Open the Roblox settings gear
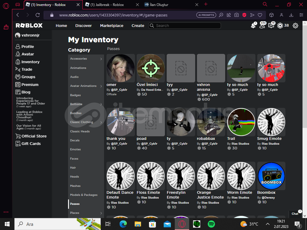 coord(295,25)
